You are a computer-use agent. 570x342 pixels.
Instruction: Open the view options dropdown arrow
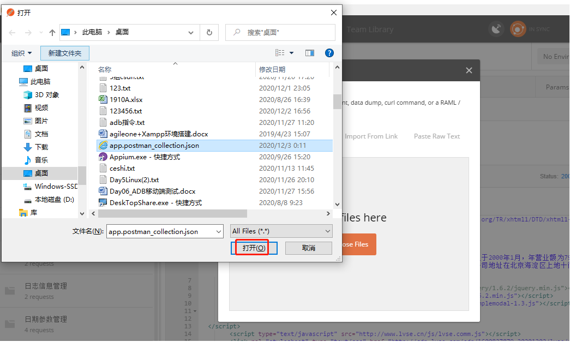tap(291, 53)
